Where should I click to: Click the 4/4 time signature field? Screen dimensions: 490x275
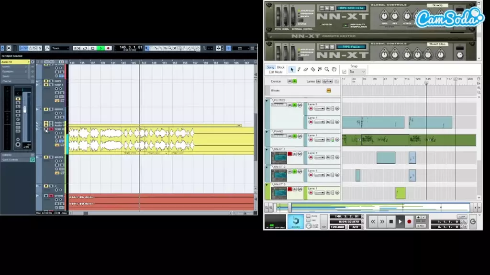(x=356, y=227)
